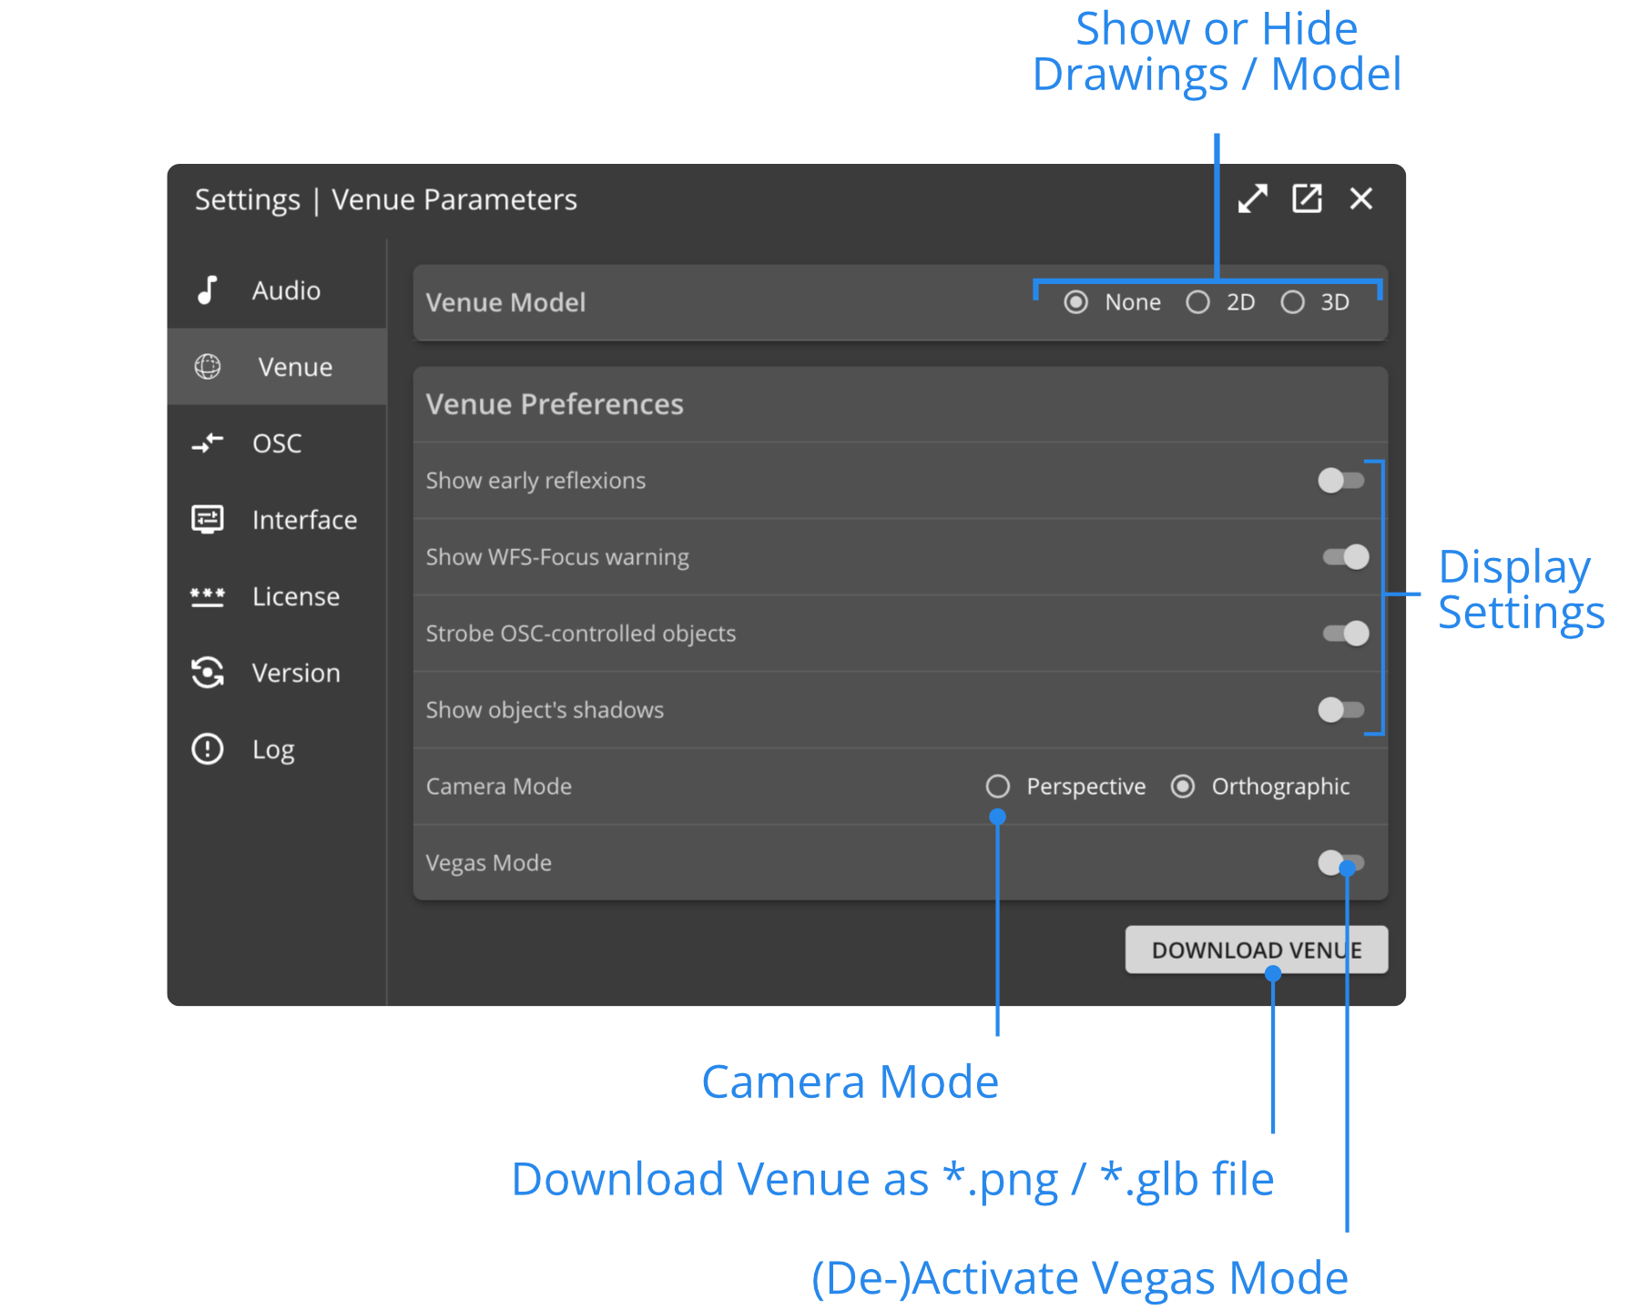1640x1310 pixels.
Task: Choose Perspective camera mode
Action: coord(998,787)
